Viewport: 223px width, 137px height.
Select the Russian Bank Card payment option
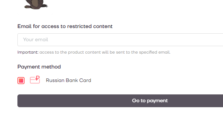click(x=54, y=80)
